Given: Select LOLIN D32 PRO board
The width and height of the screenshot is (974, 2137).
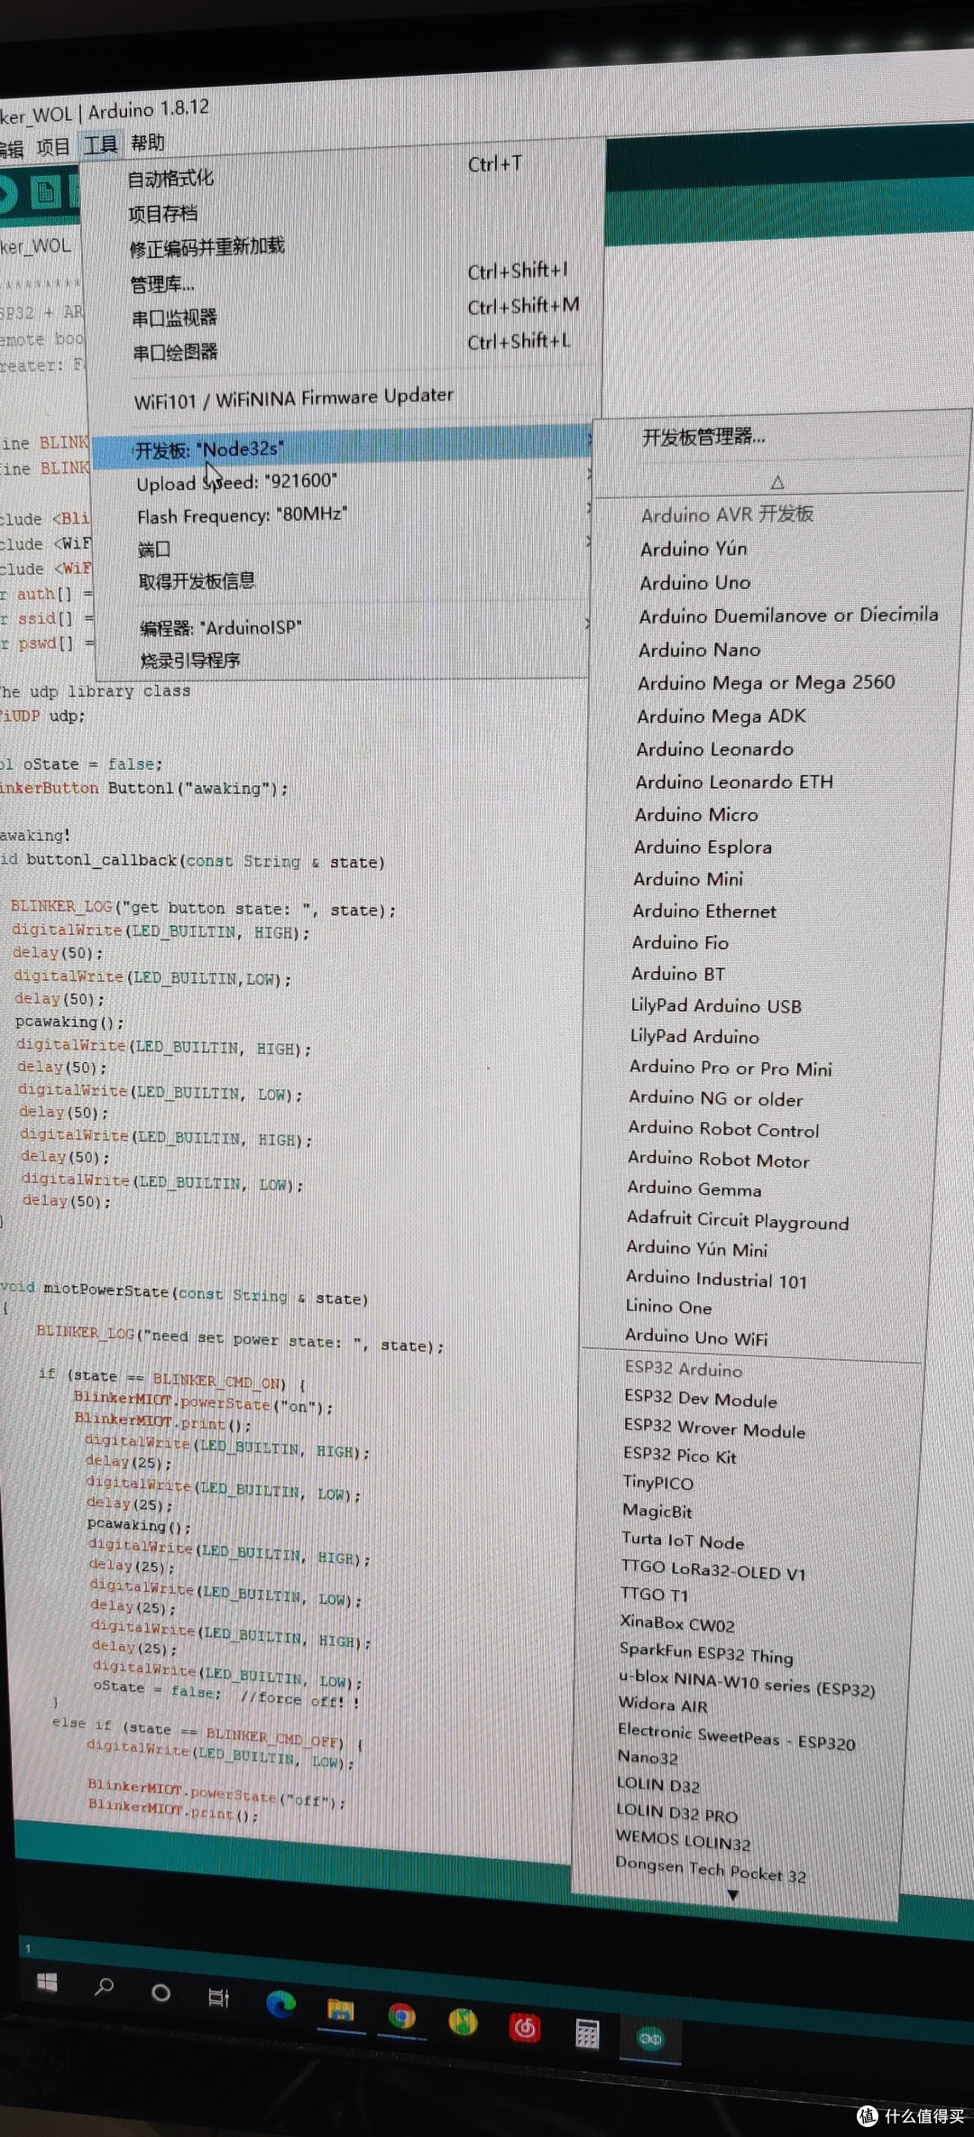Looking at the screenshot, I should point(676,1811).
